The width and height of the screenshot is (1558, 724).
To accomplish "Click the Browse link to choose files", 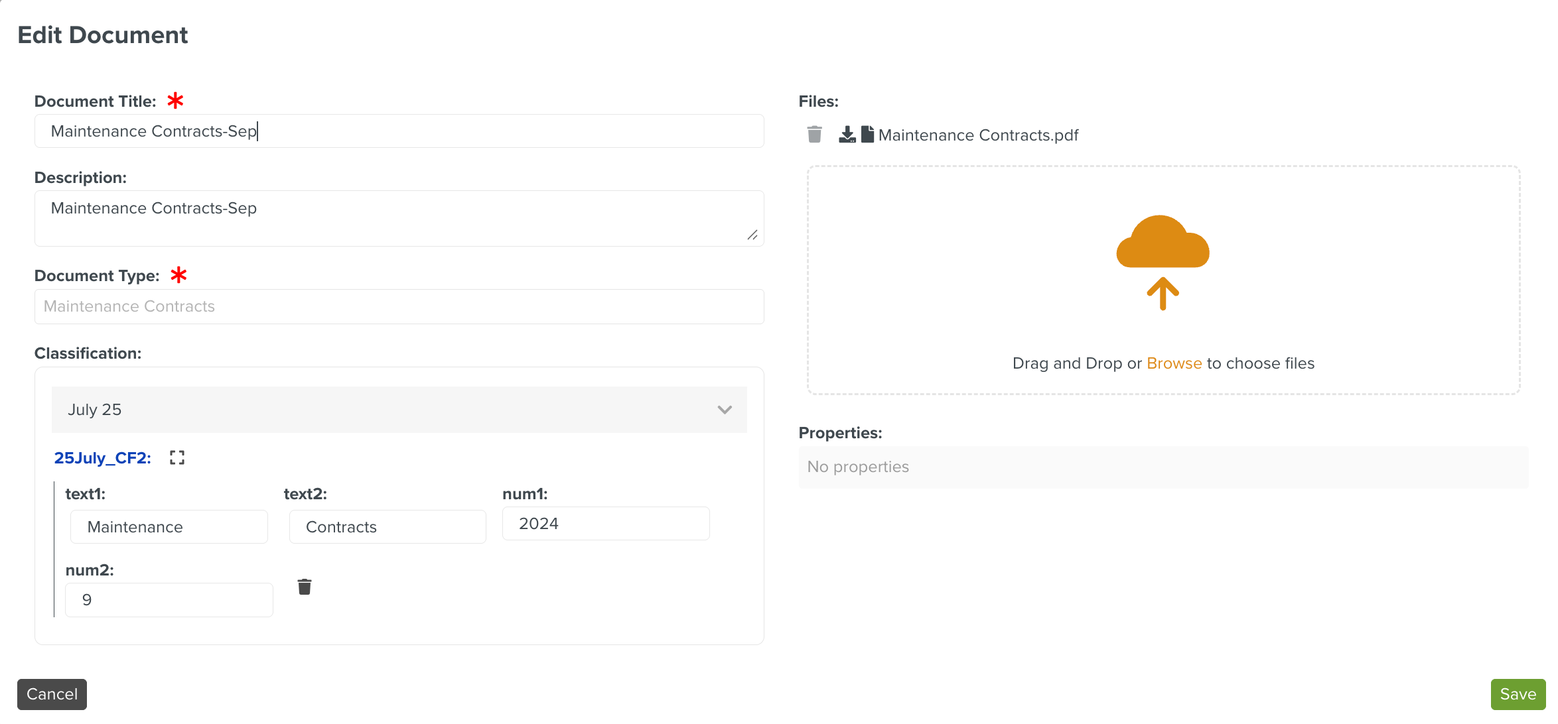I will pyautogui.click(x=1174, y=363).
